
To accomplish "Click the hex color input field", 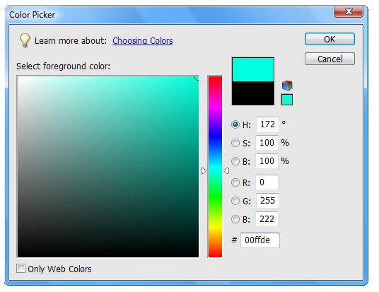I will [260, 240].
